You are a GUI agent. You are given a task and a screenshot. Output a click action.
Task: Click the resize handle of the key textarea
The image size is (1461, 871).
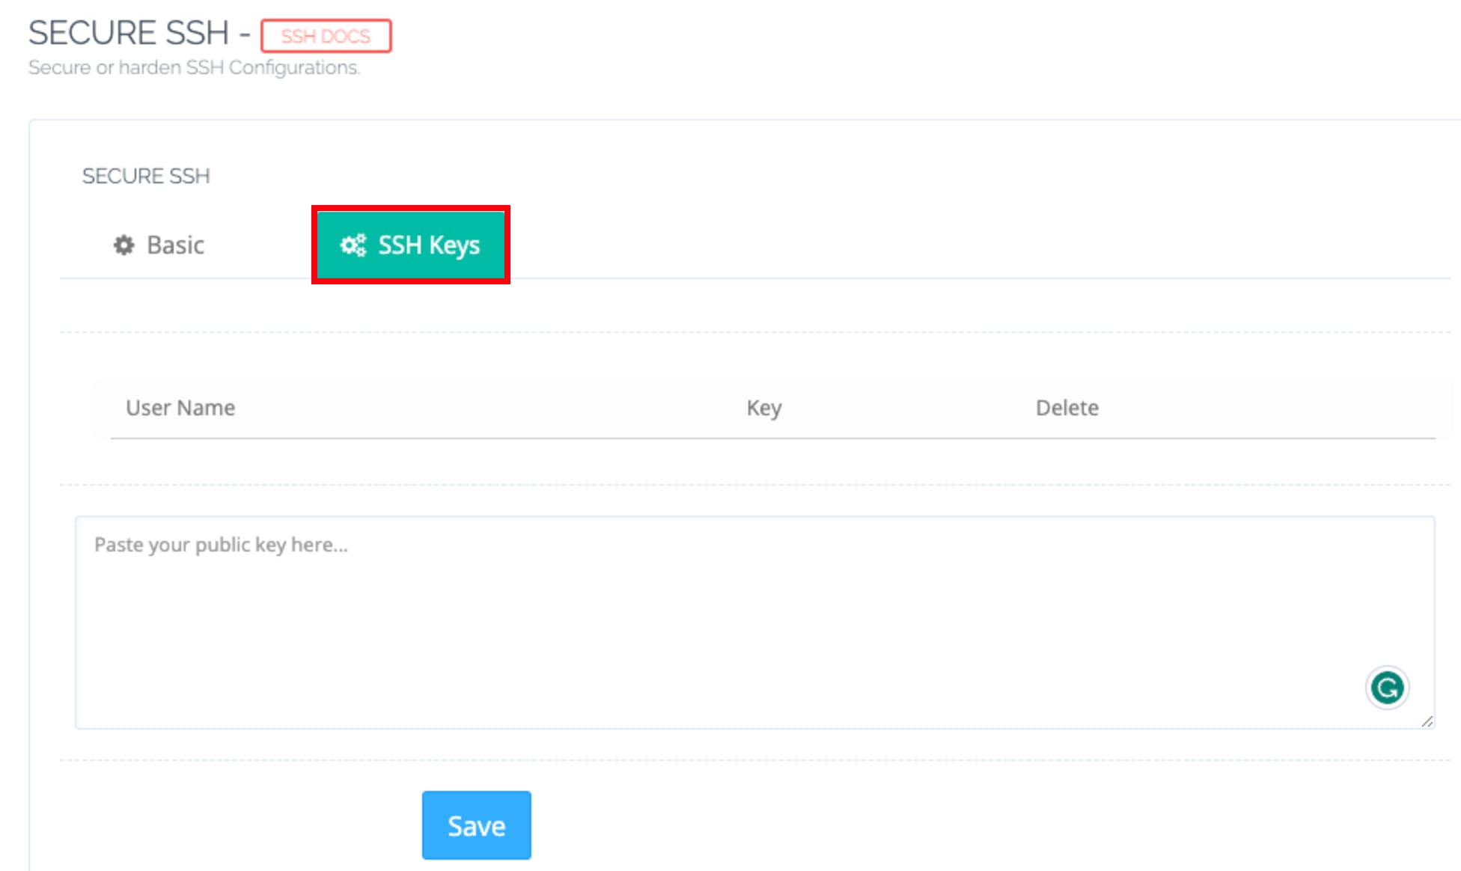click(1427, 721)
